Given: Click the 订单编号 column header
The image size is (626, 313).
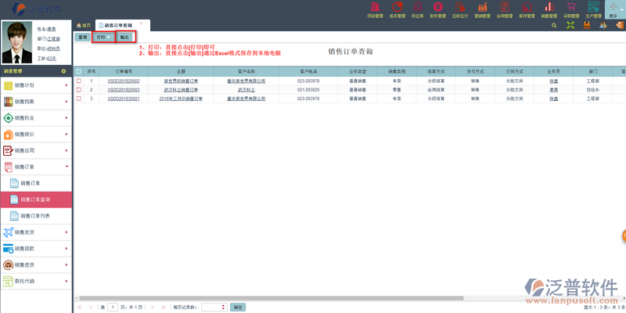Looking at the screenshot, I should [124, 71].
